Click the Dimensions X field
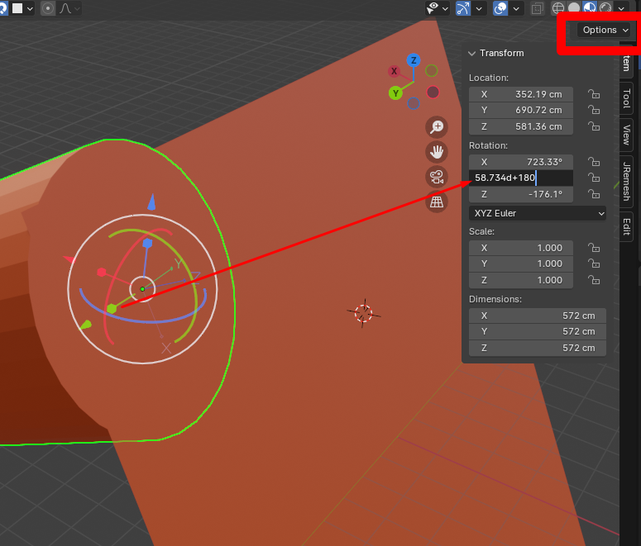641x546 pixels. click(538, 316)
